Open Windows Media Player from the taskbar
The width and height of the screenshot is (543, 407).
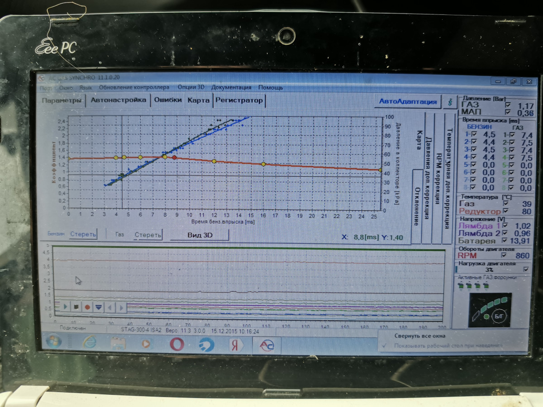coord(146,344)
